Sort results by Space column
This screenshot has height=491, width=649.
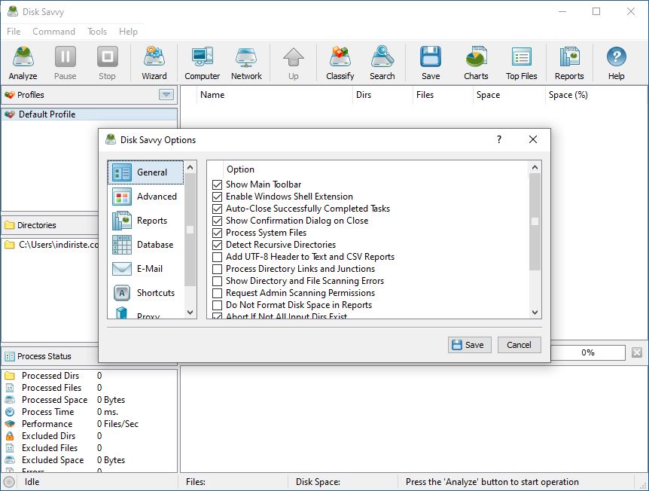tap(509, 95)
